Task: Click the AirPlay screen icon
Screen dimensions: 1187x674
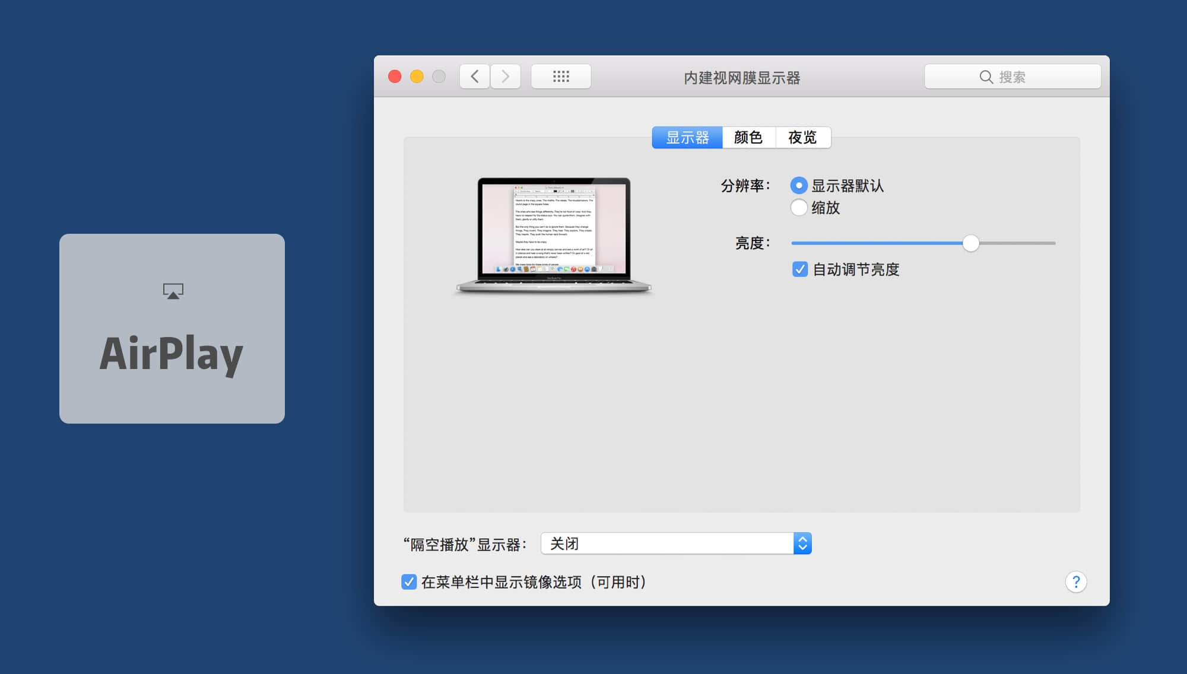Action: (x=173, y=291)
